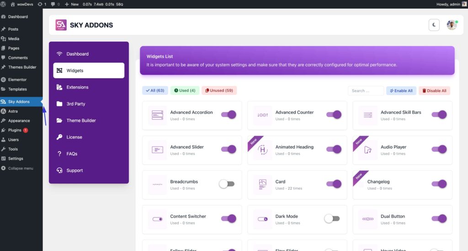The width and height of the screenshot is (468, 251).
Task: Toggle Advanced Accordion widget switch
Action: (229, 115)
